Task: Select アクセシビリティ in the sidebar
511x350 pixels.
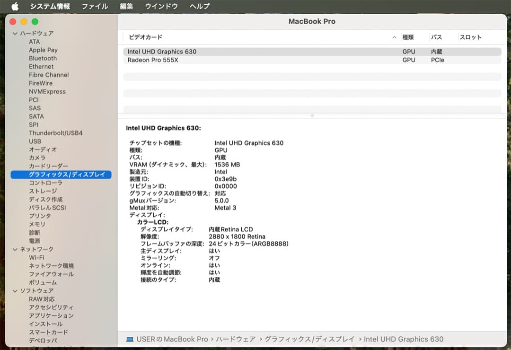Action: coord(51,307)
